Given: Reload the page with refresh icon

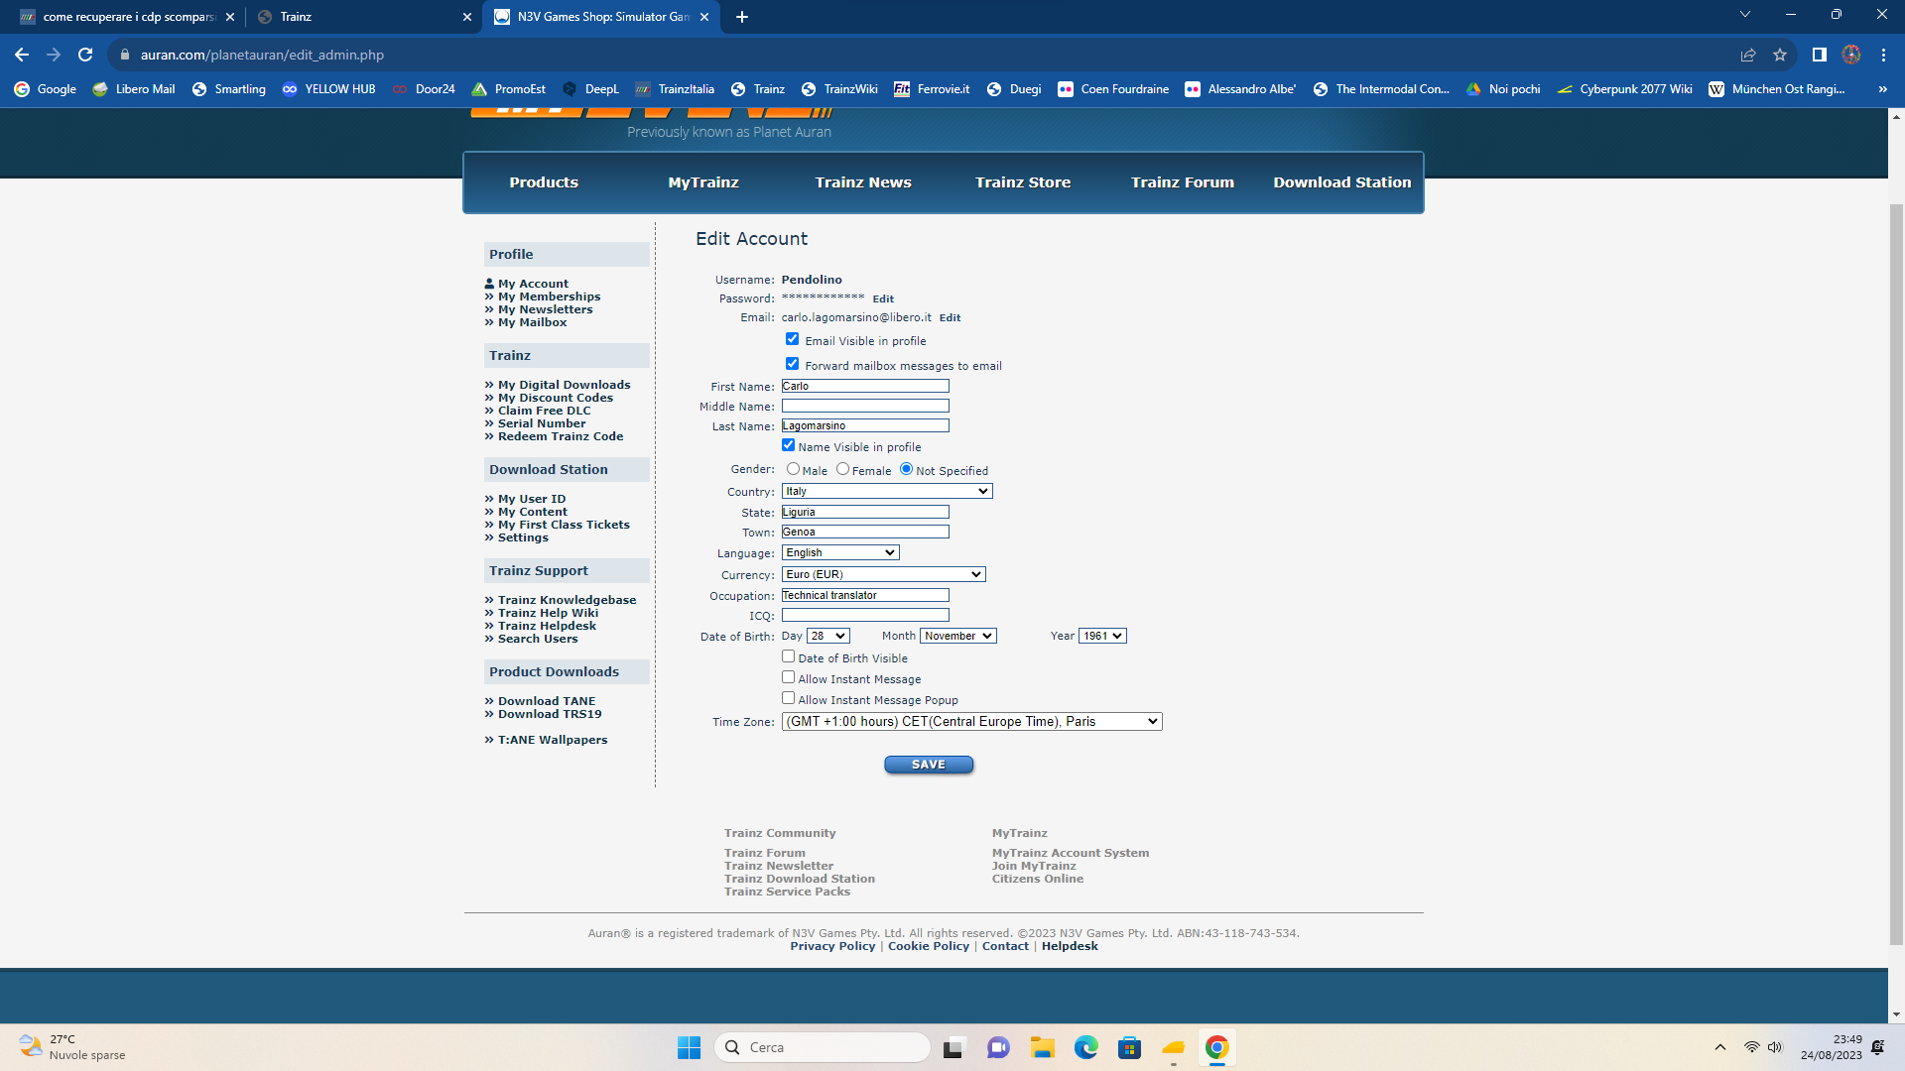Looking at the screenshot, I should pyautogui.click(x=85, y=55).
